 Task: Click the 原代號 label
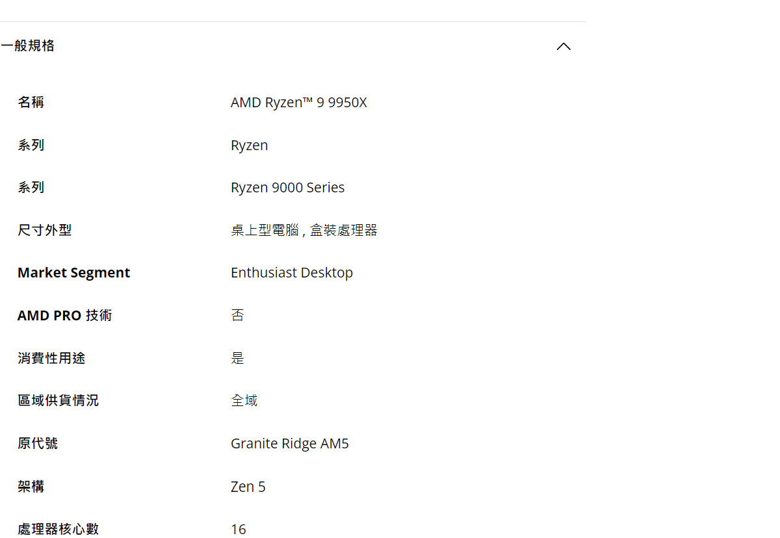point(38,443)
